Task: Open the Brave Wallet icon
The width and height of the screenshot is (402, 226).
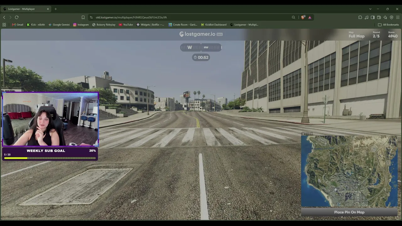Action: tap(379, 17)
